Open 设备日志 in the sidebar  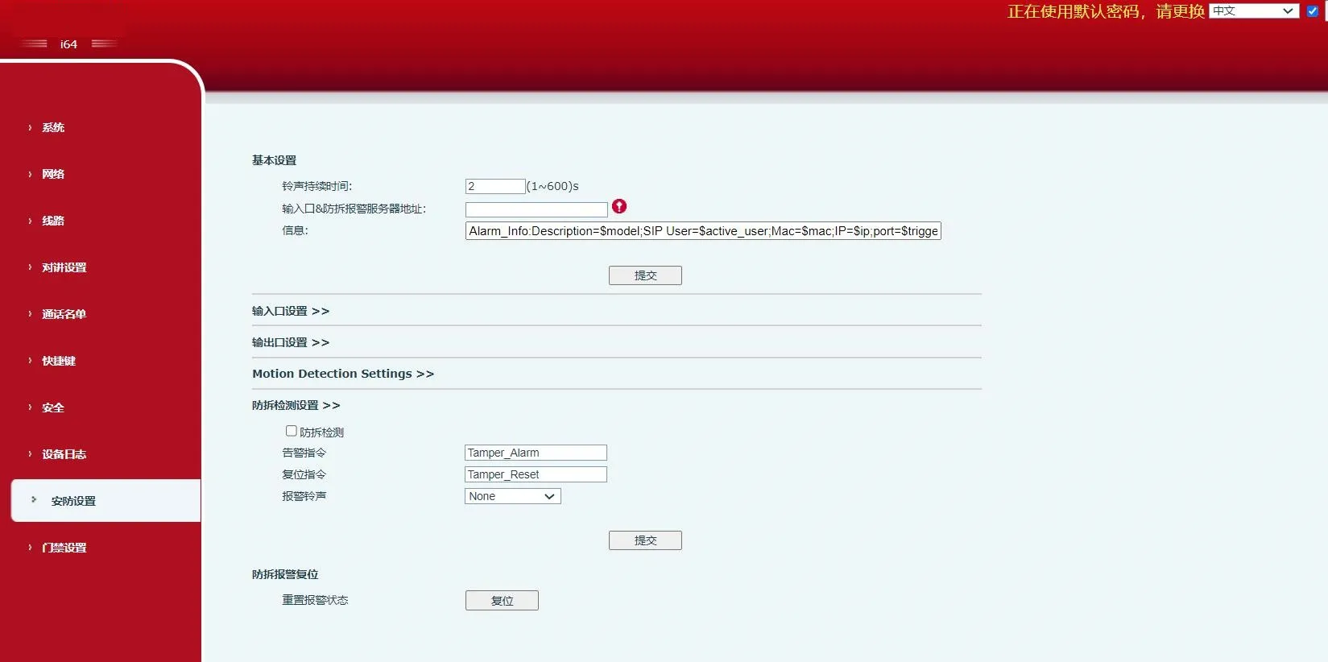click(x=64, y=454)
